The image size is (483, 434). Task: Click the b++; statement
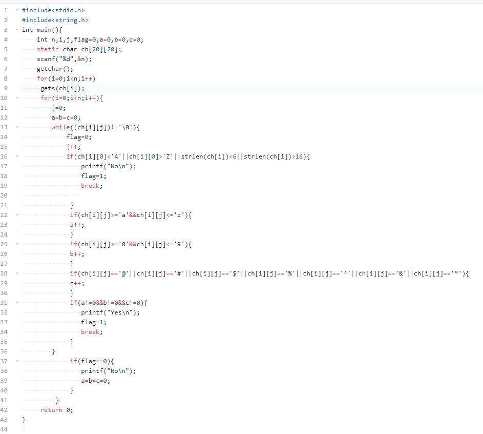pyautogui.click(x=77, y=254)
